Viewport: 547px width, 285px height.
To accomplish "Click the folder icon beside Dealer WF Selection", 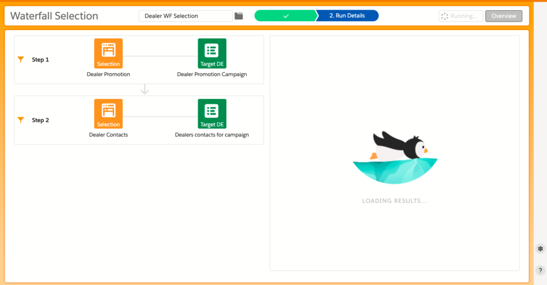I will pos(239,16).
